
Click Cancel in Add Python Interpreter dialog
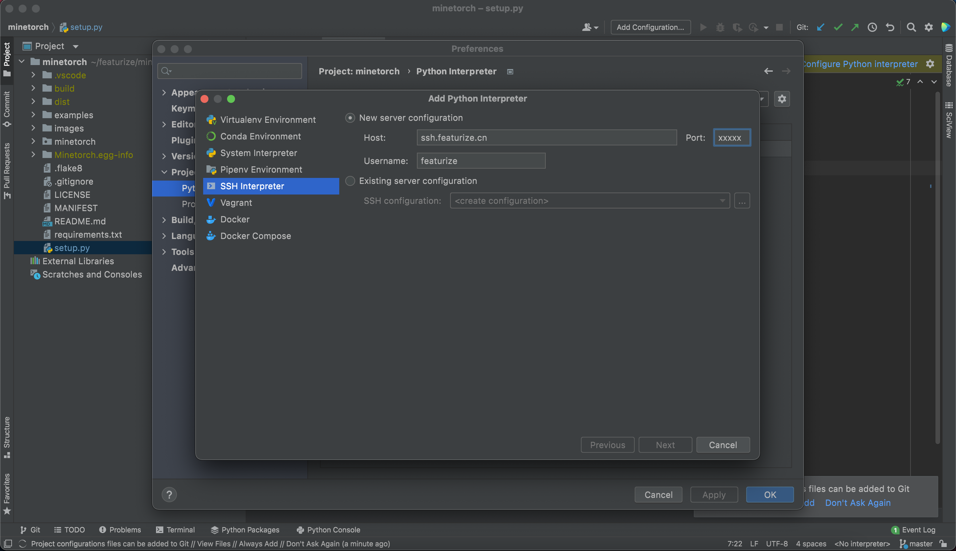723,445
